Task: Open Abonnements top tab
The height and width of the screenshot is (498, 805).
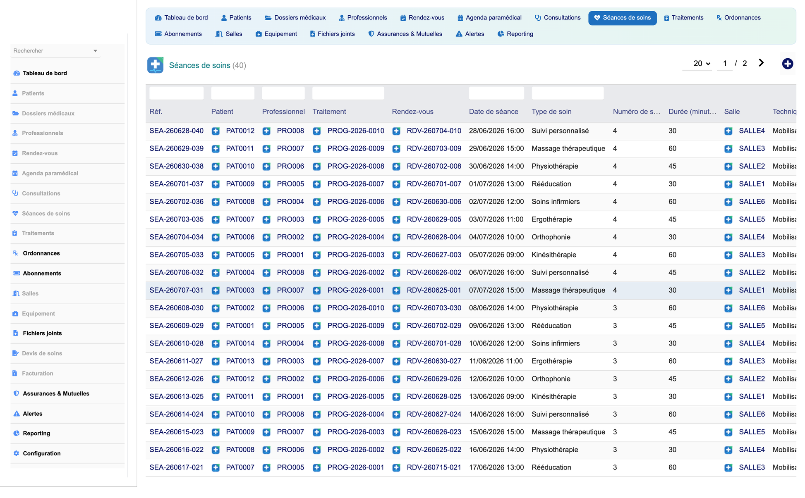Action: pos(178,34)
